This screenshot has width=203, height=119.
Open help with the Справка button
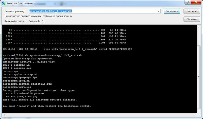[x=191, y=19]
